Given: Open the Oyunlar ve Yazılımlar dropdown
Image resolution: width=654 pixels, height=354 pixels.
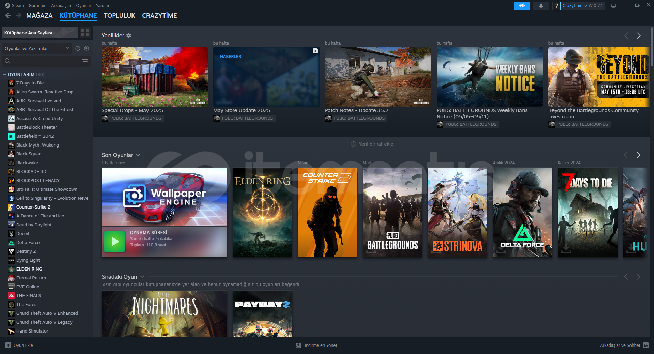Looking at the screenshot, I should pyautogui.click(x=36, y=48).
